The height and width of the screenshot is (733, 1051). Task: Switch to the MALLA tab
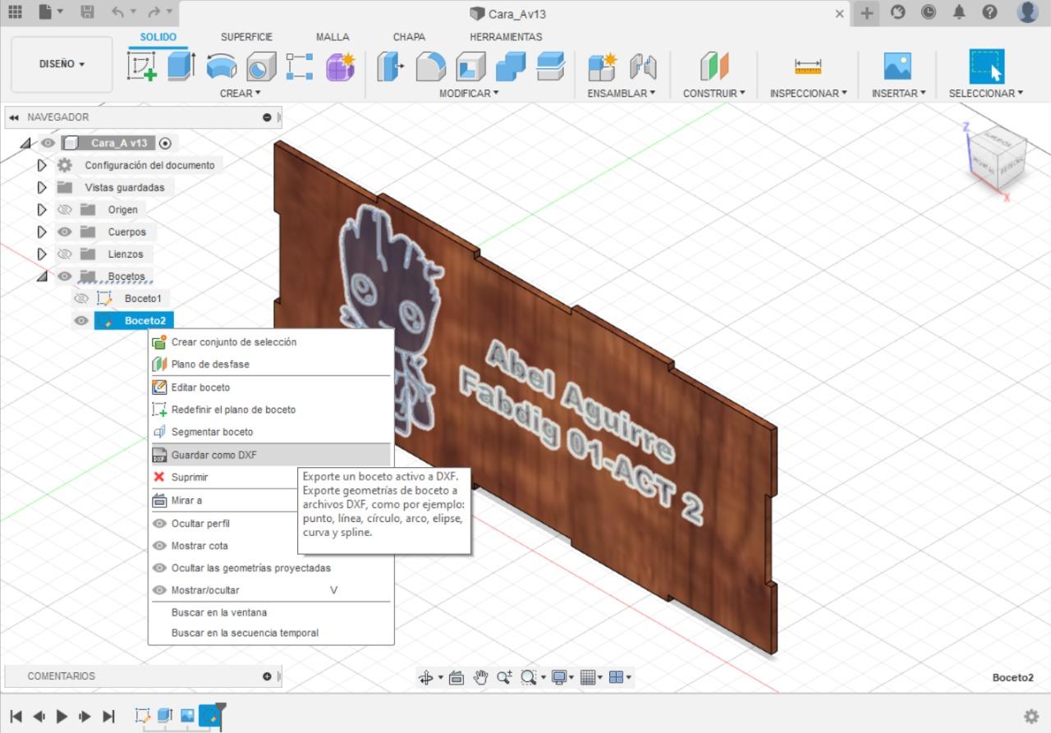[x=333, y=37]
